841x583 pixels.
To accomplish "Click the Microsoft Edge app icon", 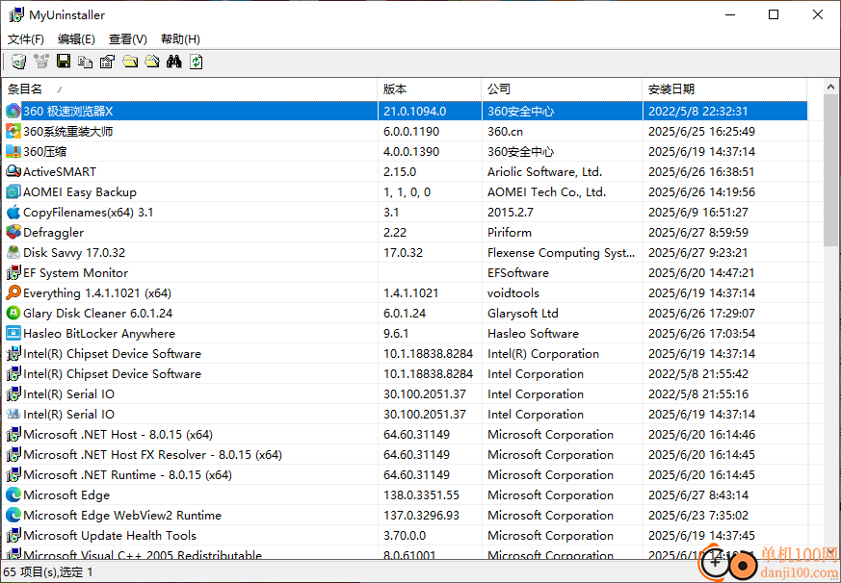I will click(13, 495).
